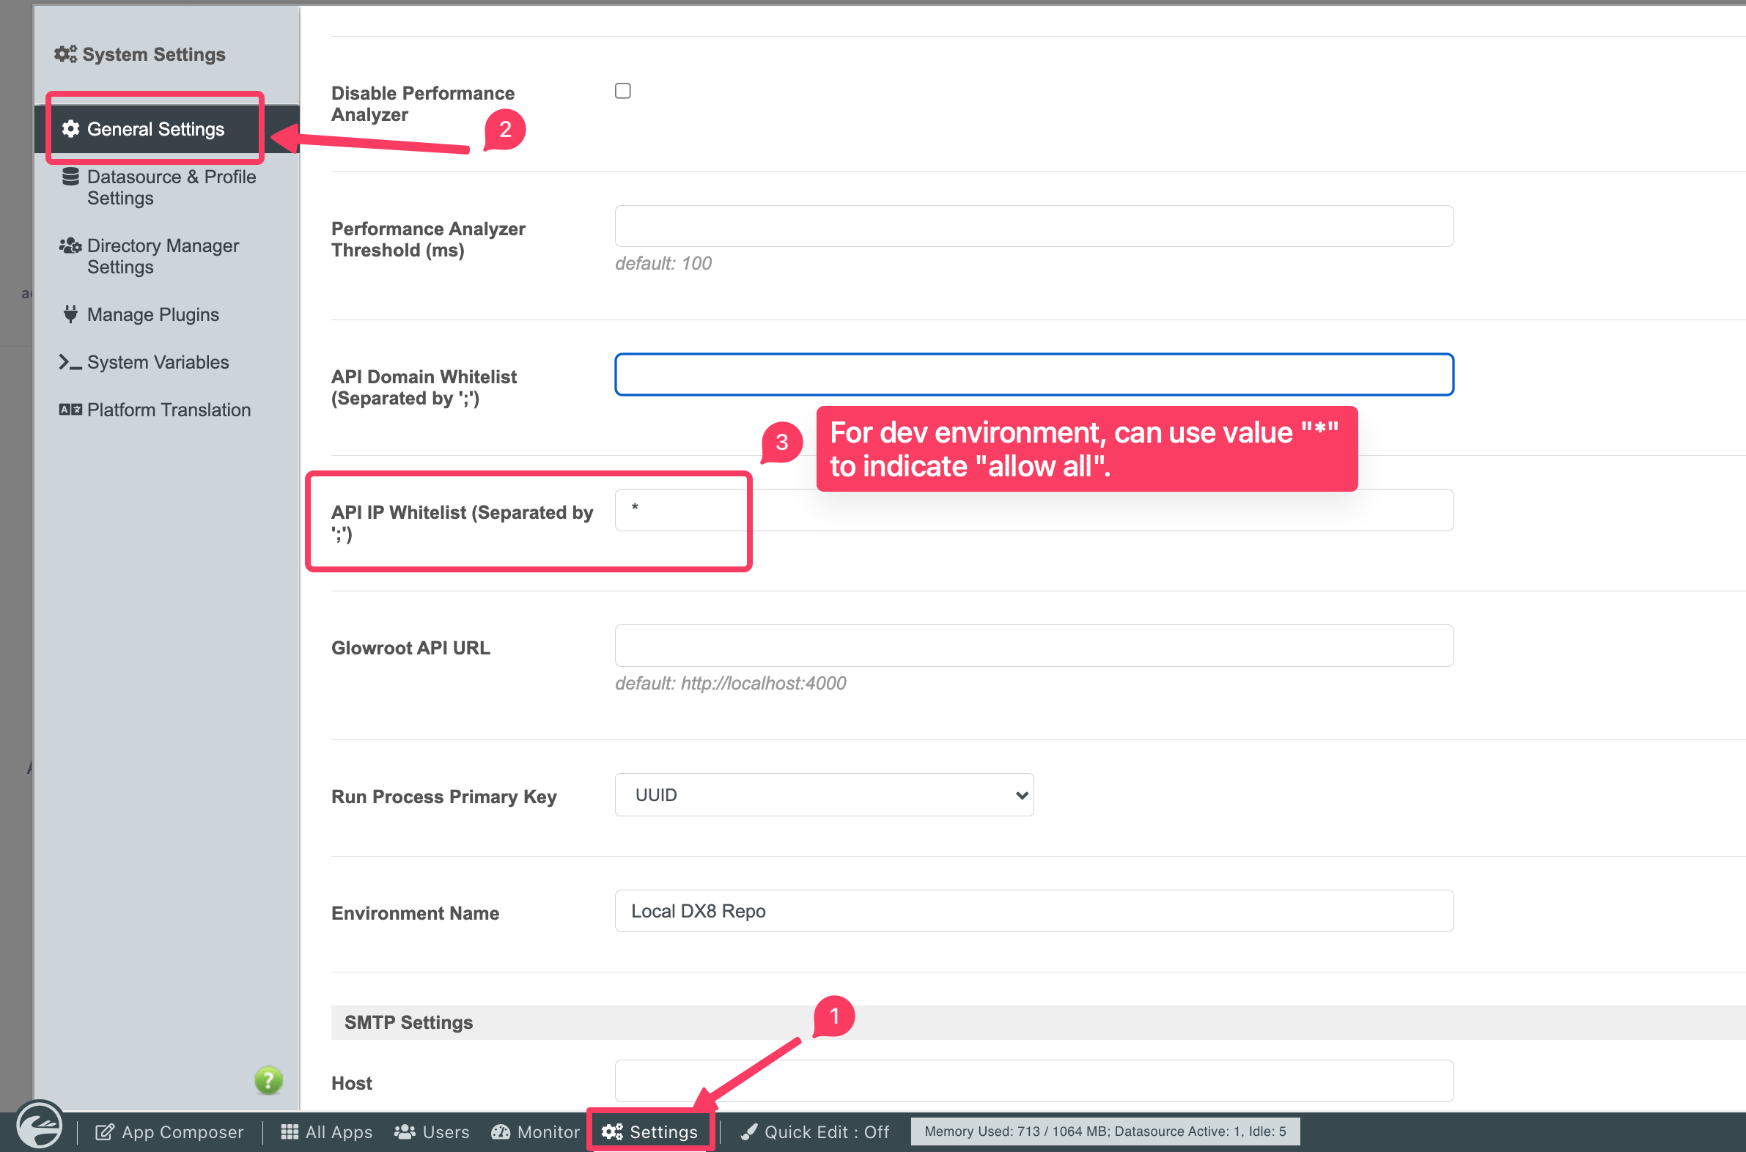
Task: Click the System Variables terminal icon
Action: (70, 362)
